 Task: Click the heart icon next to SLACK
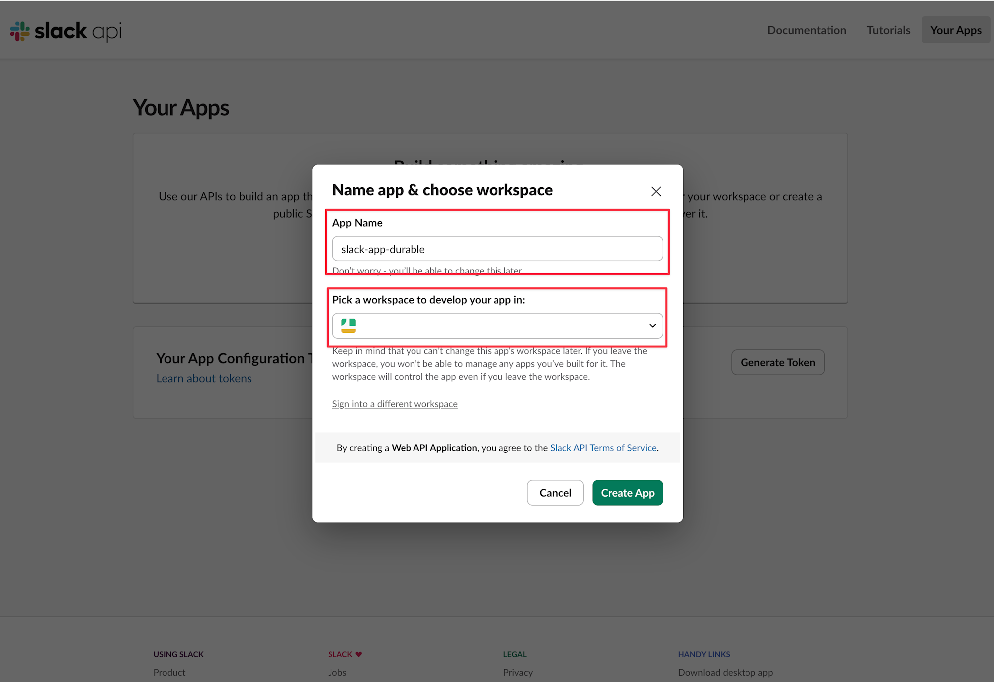(x=359, y=654)
